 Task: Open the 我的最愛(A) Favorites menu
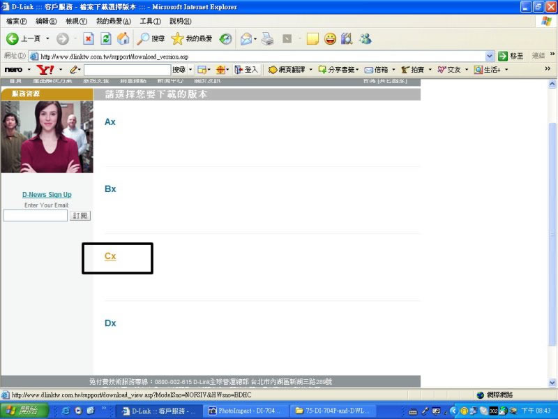114,22
